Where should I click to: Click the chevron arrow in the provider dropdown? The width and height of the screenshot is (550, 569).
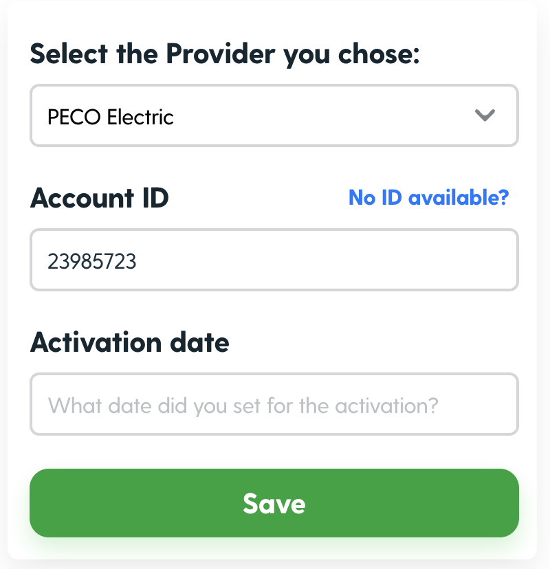coord(485,115)
